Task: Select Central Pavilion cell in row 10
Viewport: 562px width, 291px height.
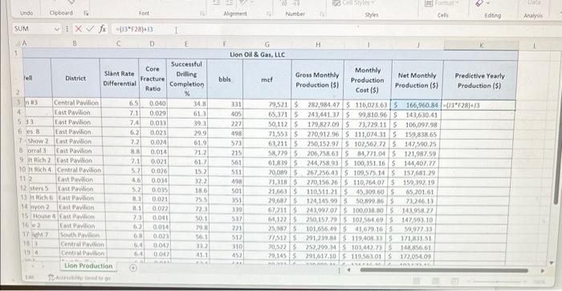Action: pyautogui.click(x=79, y=170)
